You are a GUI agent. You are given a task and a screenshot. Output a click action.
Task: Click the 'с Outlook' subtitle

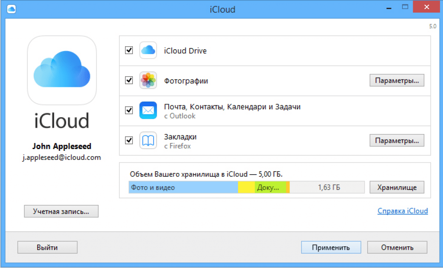click(x=180, y=116)
